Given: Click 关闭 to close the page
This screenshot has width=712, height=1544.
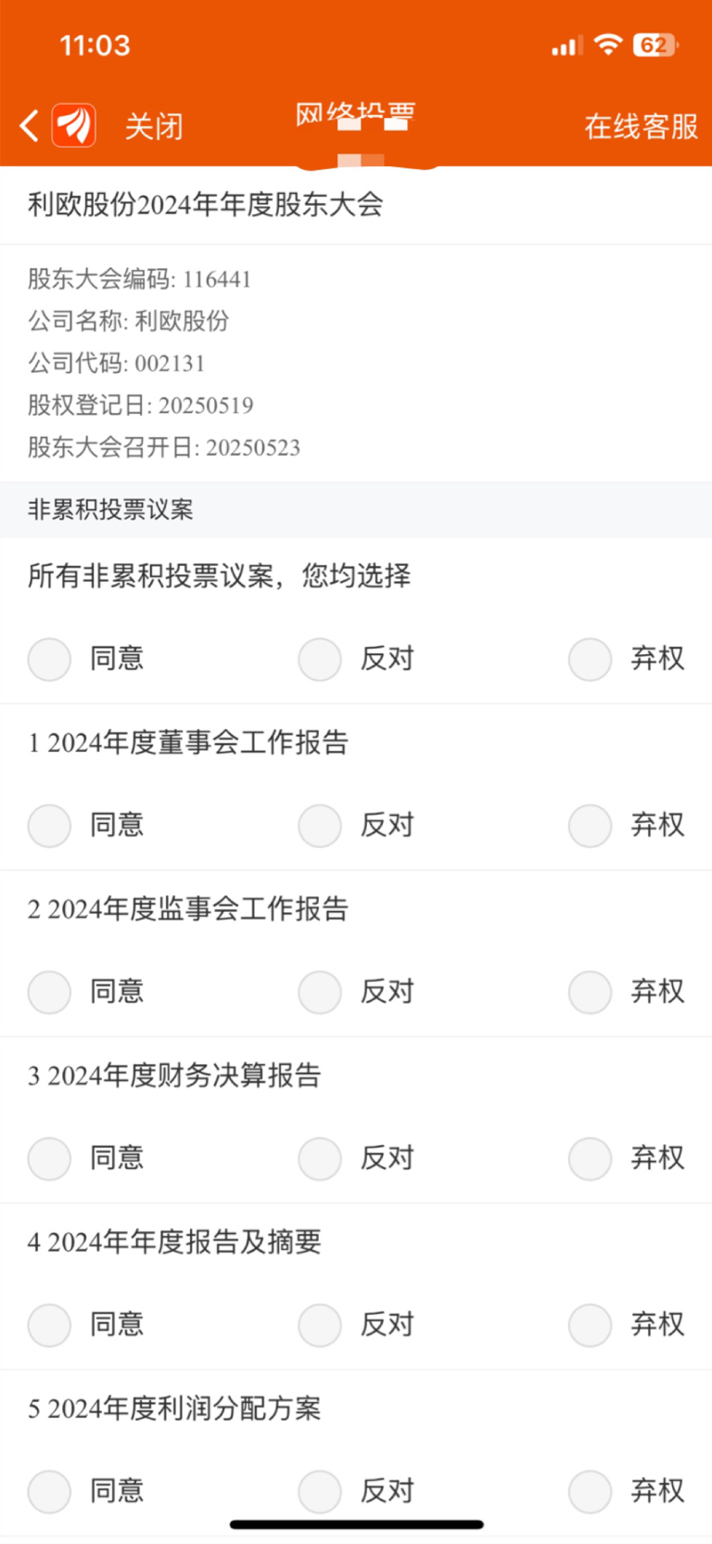Looking at the screenshot, I should tap(154, 126).
